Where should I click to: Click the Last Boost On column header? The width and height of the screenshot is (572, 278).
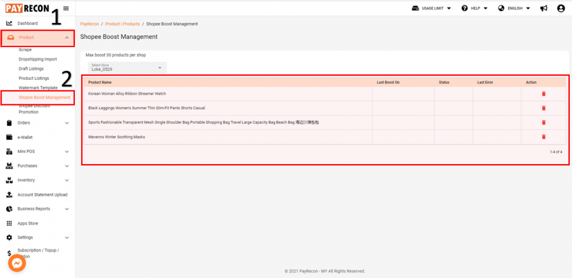388,83
